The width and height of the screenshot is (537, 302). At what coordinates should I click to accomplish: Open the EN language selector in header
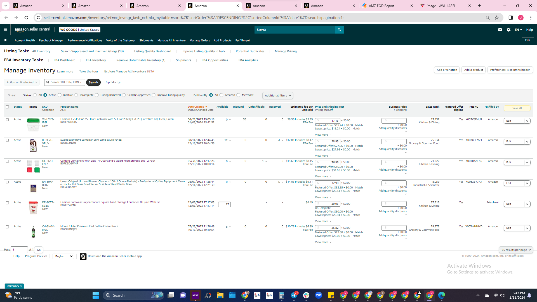[518, 30]
